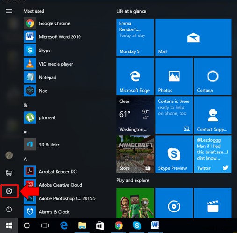Open Alarms & Clock app

62,212
